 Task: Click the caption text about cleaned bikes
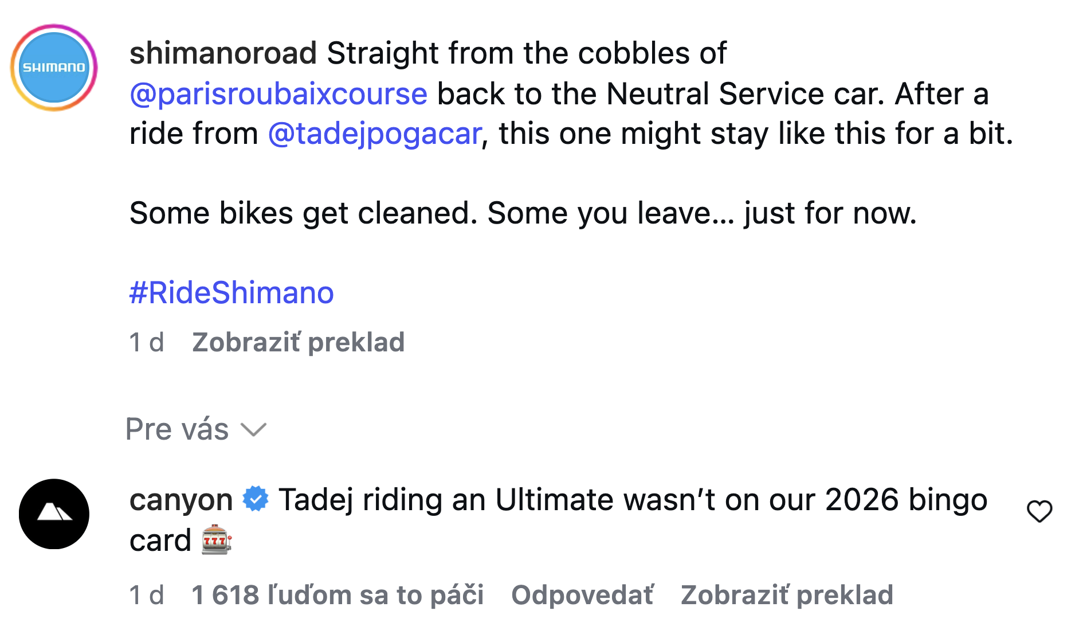click(523, 213)
